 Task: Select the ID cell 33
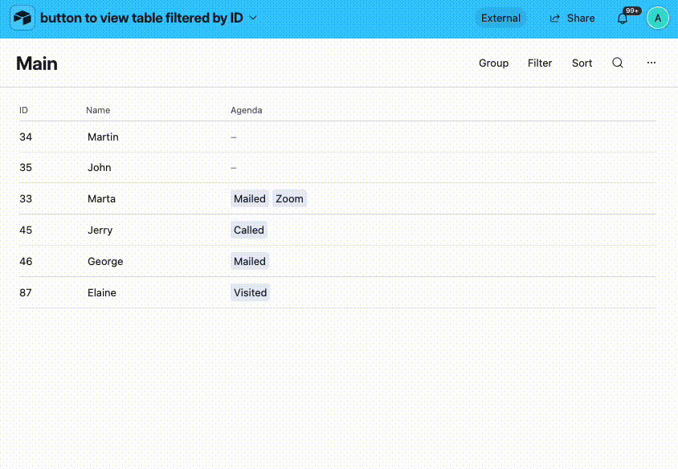tap(26, 199)
